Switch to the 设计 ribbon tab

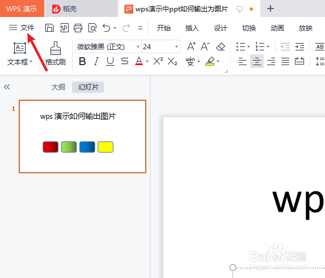coord(221,28)
